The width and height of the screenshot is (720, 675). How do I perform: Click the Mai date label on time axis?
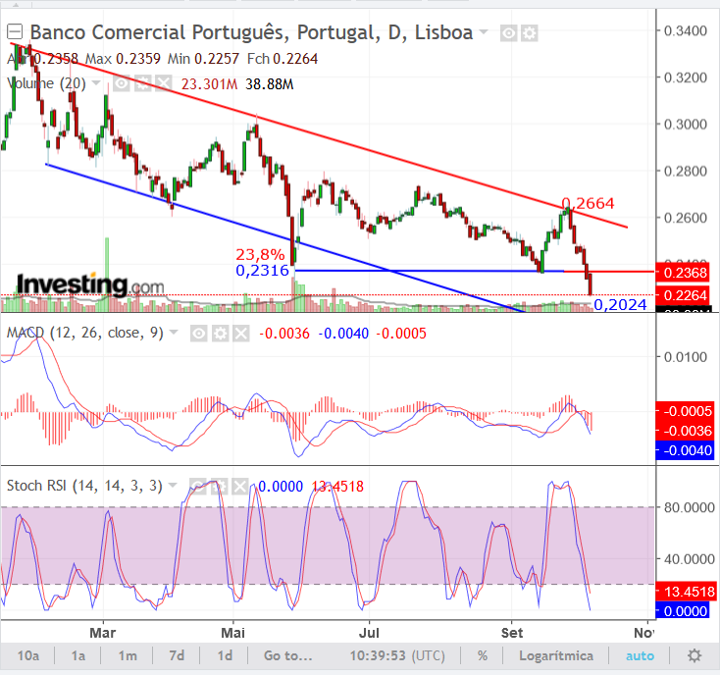(x=232, y=633)
